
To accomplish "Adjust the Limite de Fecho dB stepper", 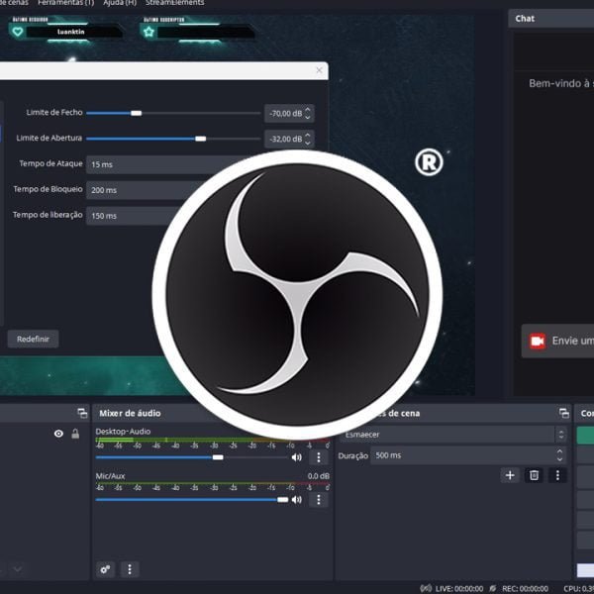I will [x=308, y=114].
